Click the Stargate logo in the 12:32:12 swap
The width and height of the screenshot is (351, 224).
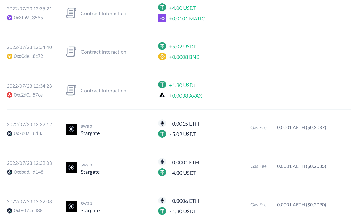[71, 129]
